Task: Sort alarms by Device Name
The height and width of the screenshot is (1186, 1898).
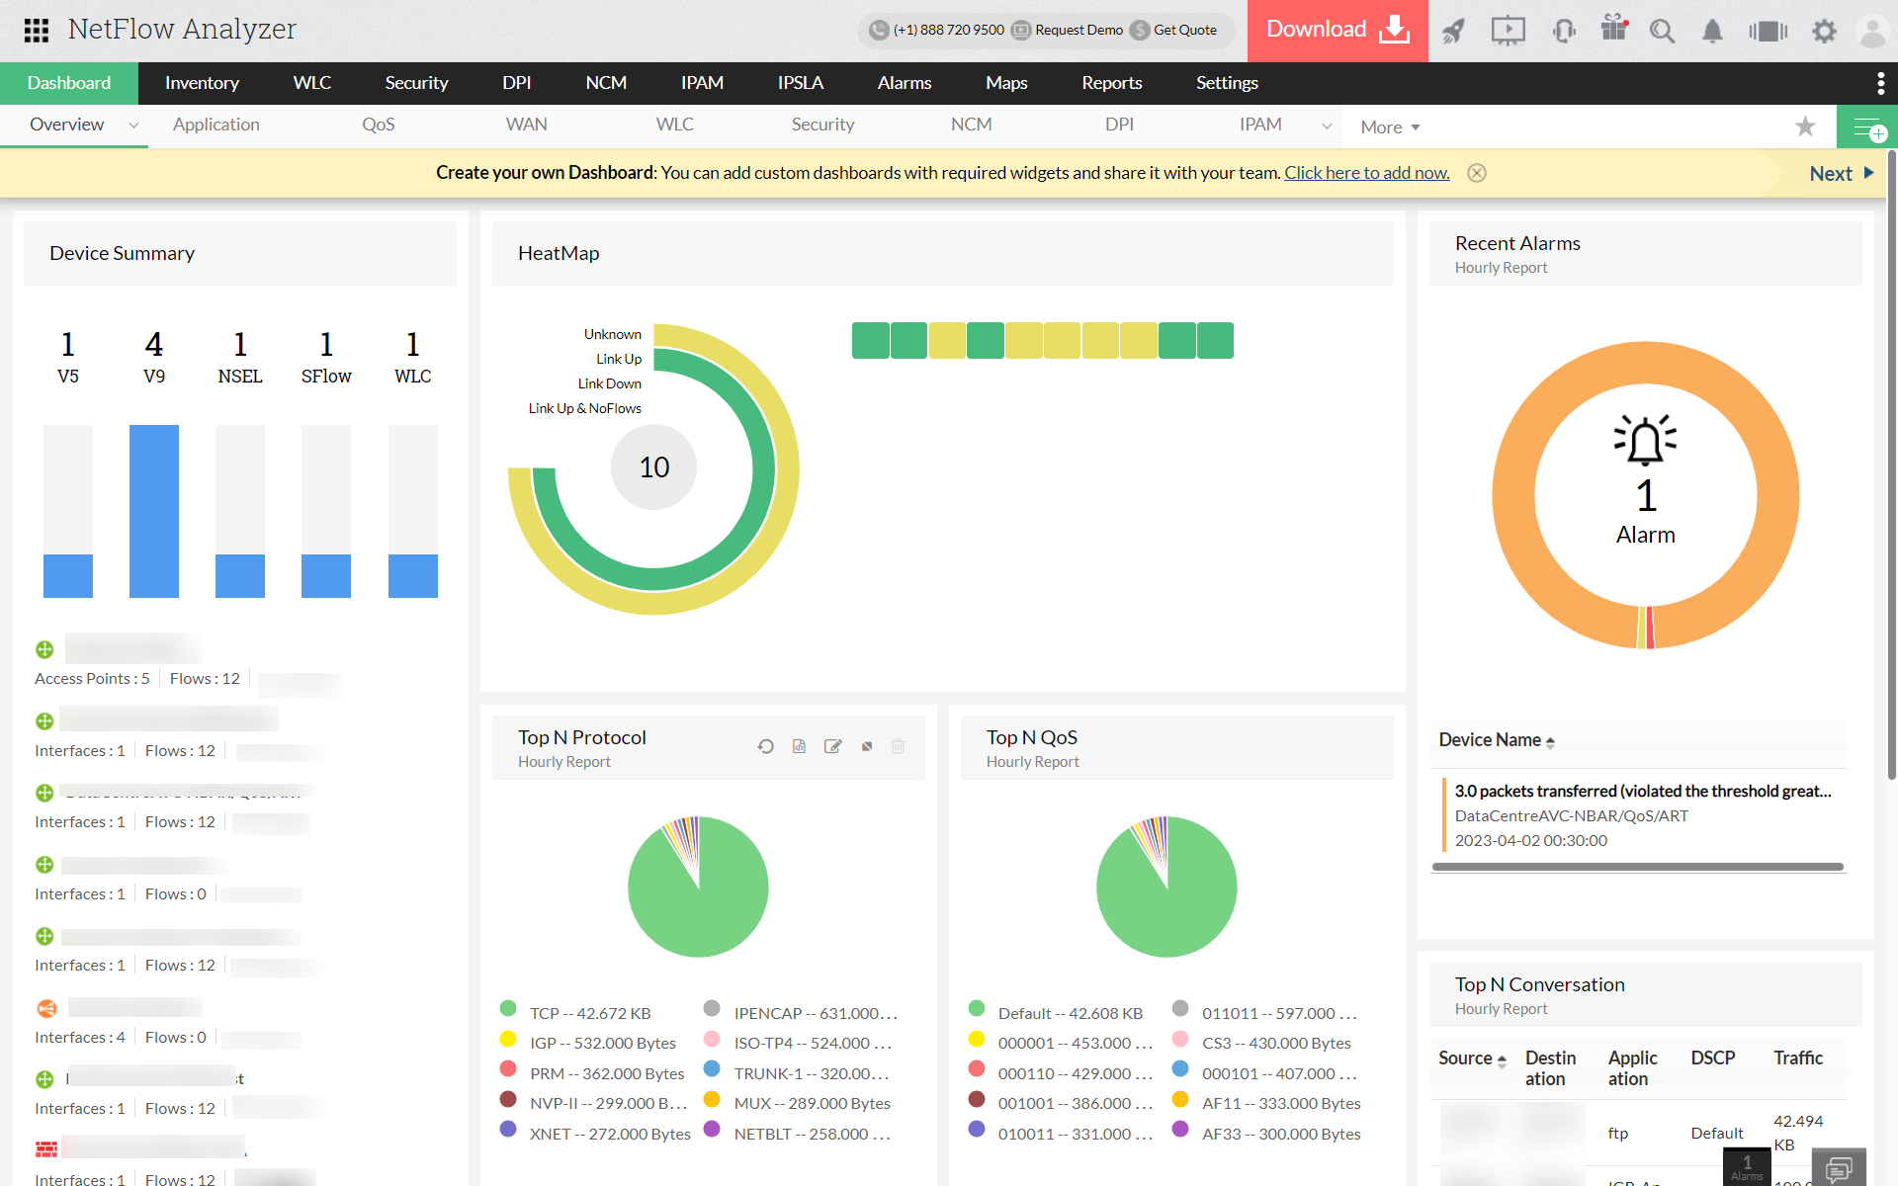Action: click(x=1549, y=740)
